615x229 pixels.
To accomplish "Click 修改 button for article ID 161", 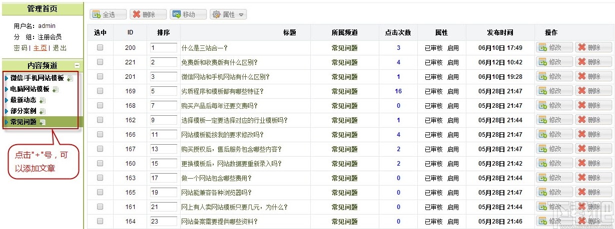I will [x=554, y=207].
